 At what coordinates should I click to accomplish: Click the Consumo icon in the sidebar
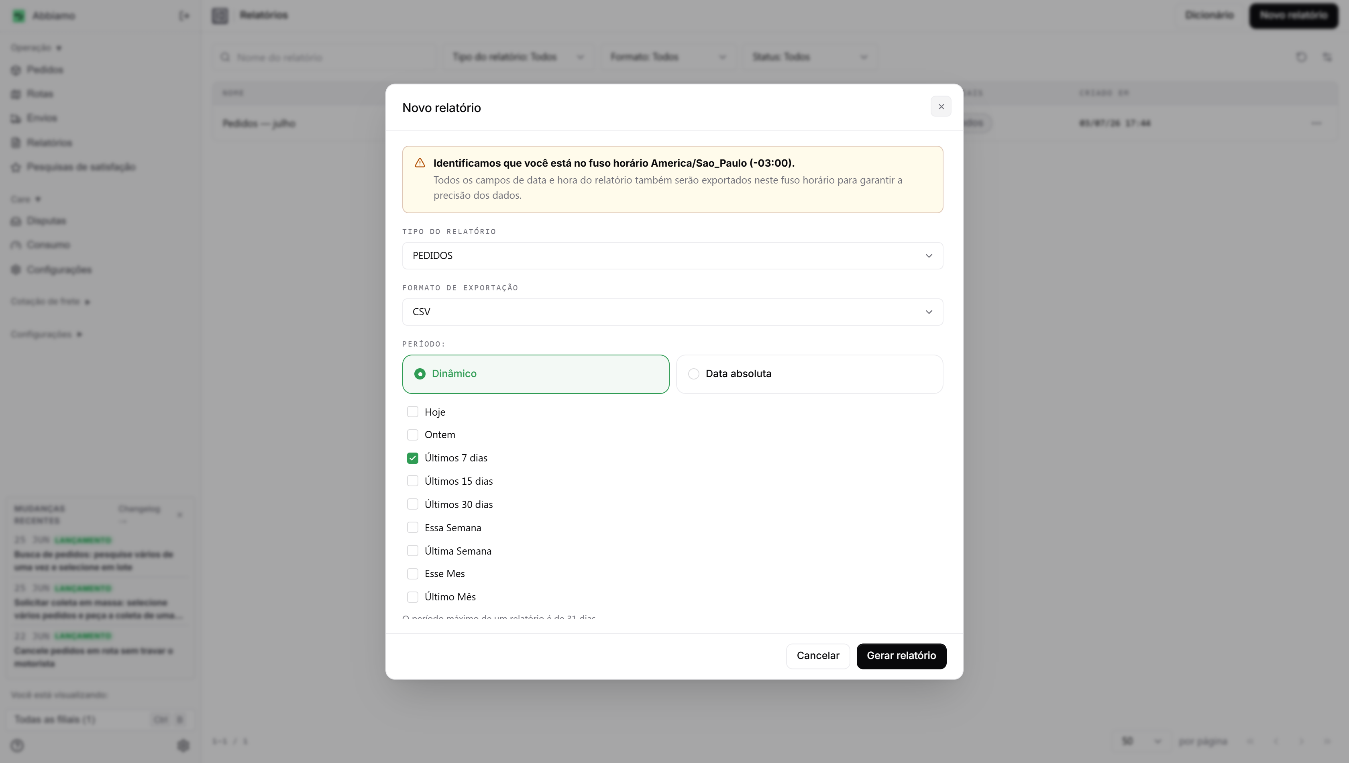tap(16, 245)
